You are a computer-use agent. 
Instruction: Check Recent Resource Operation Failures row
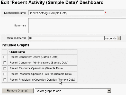coord(5,74)
